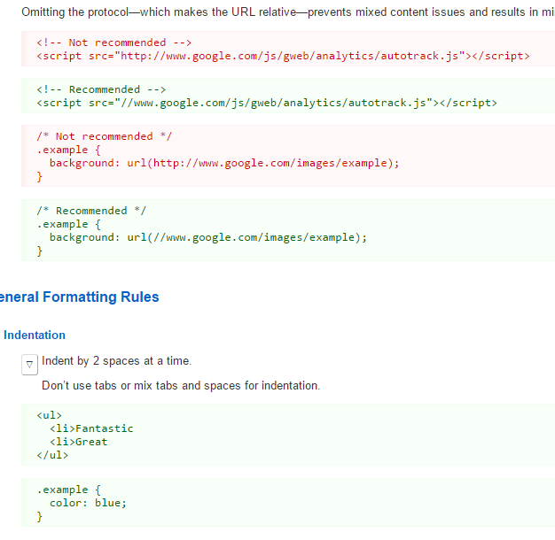
Task: Click the '</ul>' closing tag line
Action: [52, 455]
